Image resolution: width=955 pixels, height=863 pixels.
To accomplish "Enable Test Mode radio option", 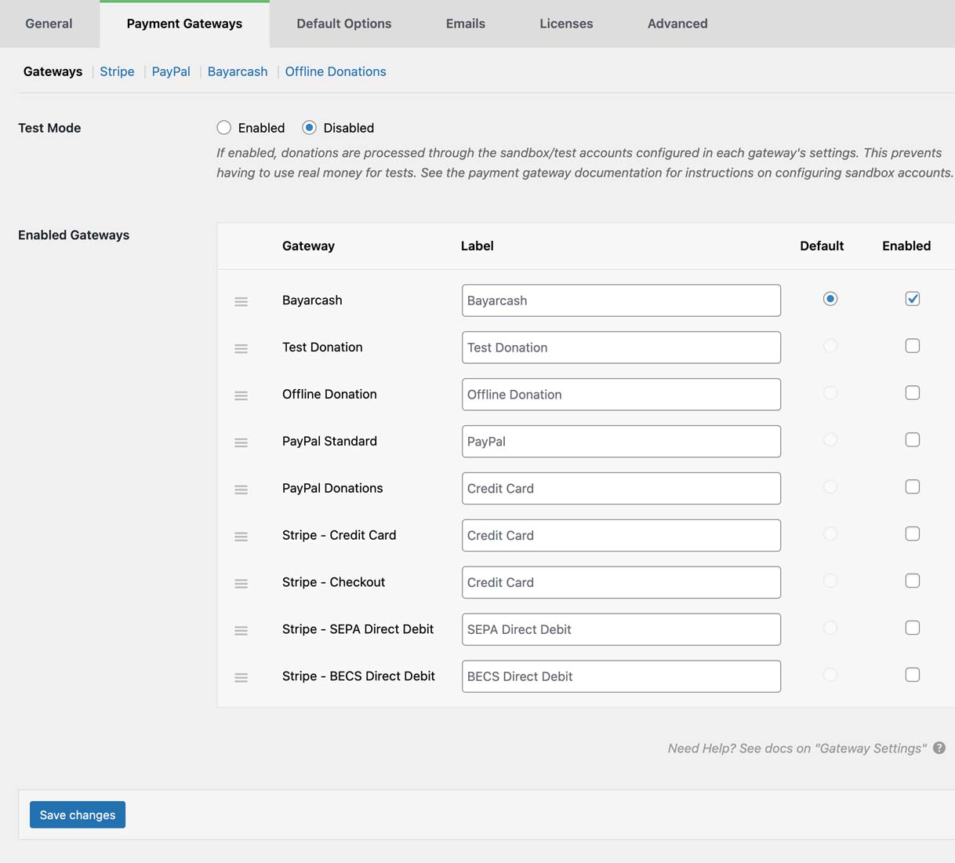I will pyautogui.click(x=224, y=127).
